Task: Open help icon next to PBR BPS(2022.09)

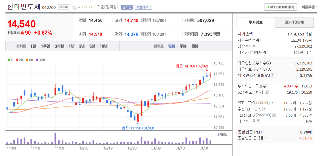Action: [274, 115]
